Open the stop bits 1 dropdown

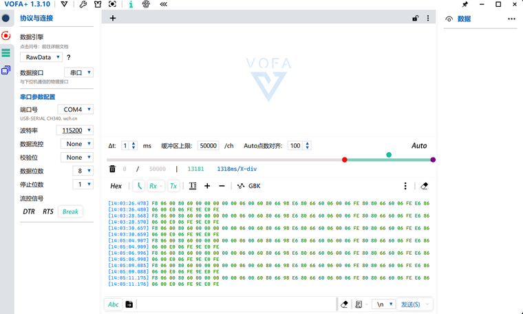[x=83, y=184]
